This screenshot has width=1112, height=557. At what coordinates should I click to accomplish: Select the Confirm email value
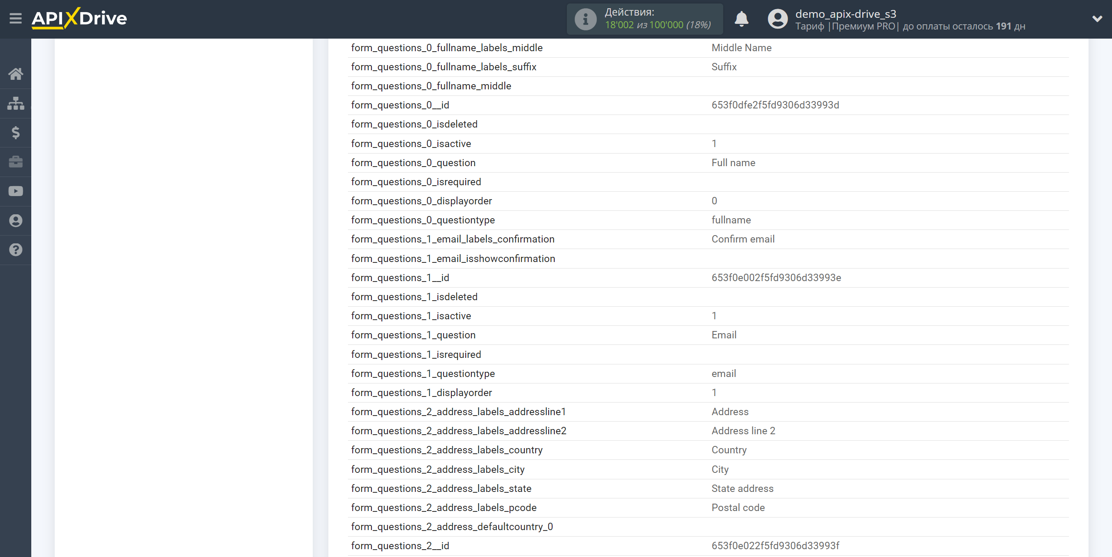pyautogui.click(x=743, y=239)
